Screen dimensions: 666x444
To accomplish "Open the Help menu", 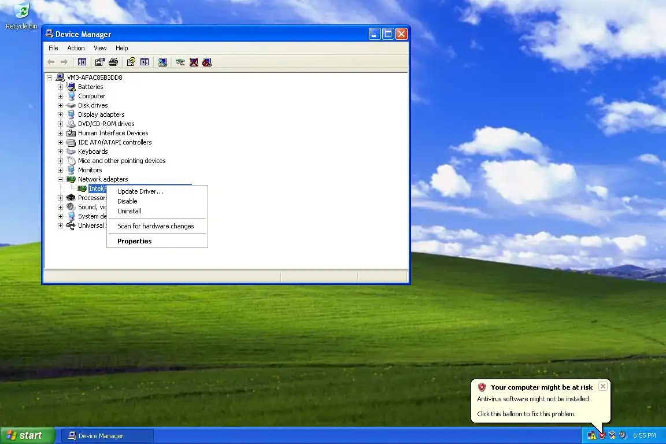I will 121,48.
